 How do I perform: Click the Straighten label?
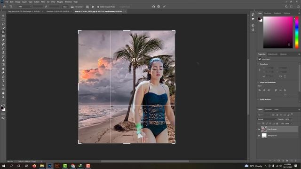tap(79, 7)
